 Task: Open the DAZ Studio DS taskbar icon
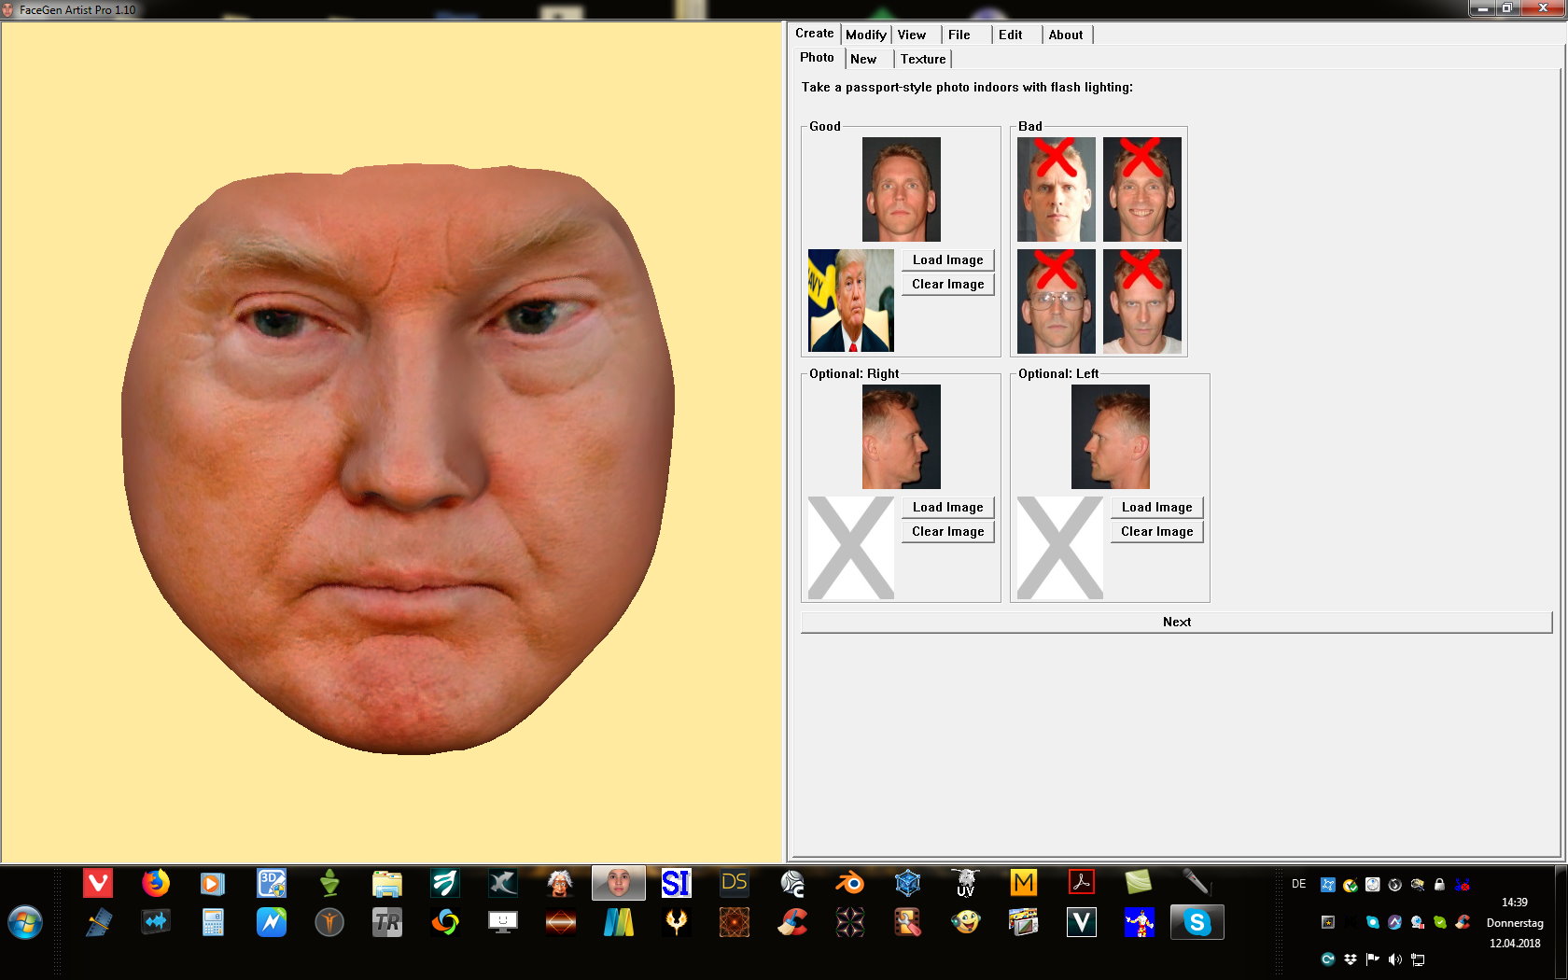[734, 882]
